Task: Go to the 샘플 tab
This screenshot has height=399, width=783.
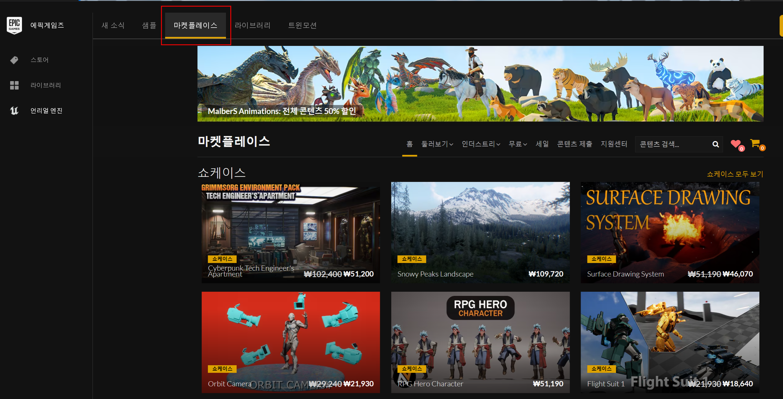Action: coord(149,25)
